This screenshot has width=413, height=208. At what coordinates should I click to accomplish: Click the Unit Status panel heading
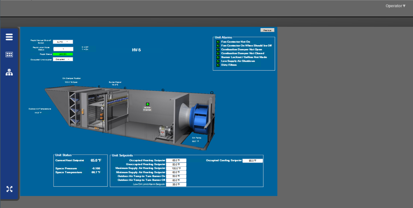[x=63, y=155]
